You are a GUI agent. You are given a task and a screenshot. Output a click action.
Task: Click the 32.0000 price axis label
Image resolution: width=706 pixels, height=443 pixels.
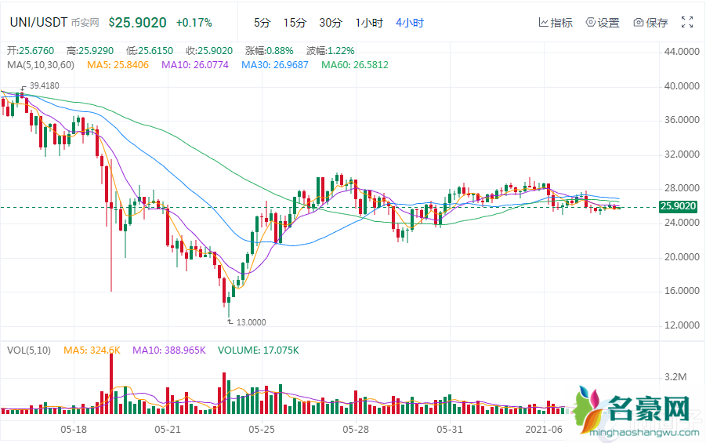click(x=682, y=154)
